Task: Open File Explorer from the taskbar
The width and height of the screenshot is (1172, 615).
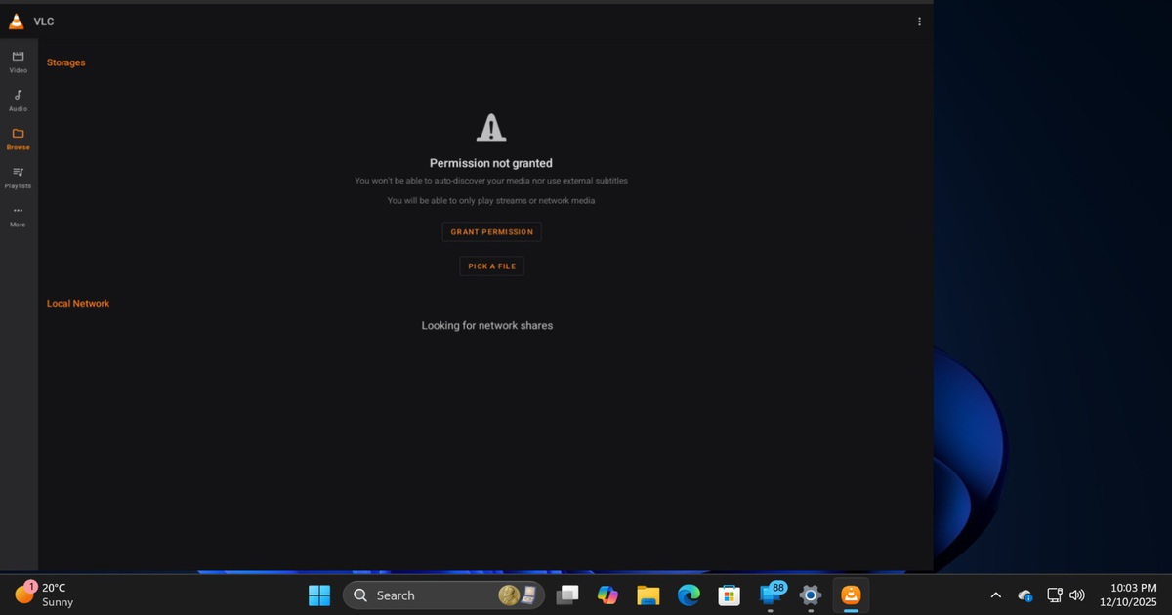Action: pos(649,594)
